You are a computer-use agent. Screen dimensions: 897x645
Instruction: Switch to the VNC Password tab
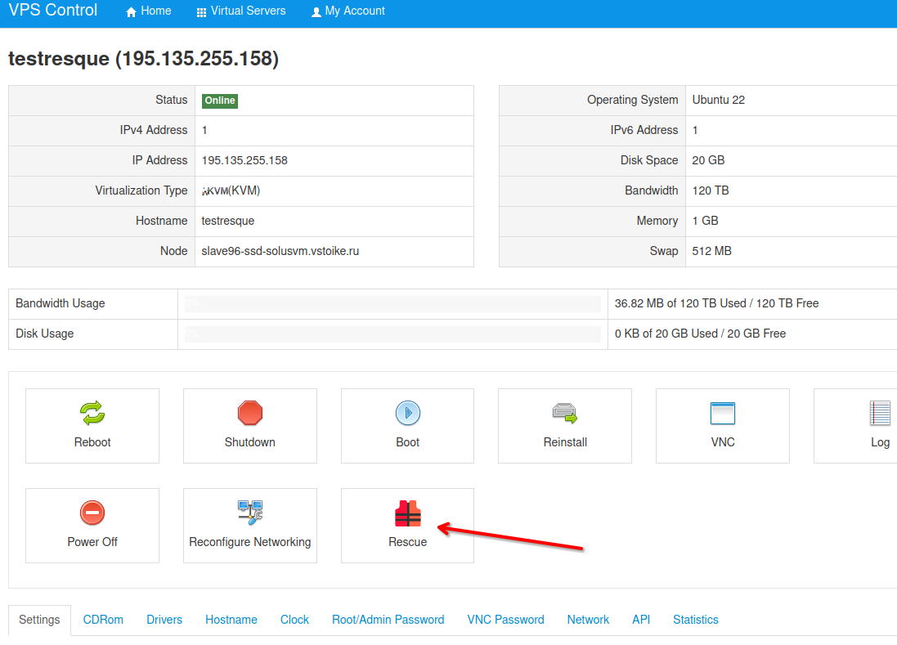(x=505, y=620)
